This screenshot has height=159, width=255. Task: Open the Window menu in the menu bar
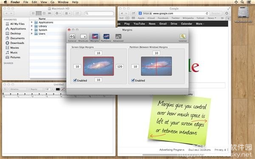point(63,2)
